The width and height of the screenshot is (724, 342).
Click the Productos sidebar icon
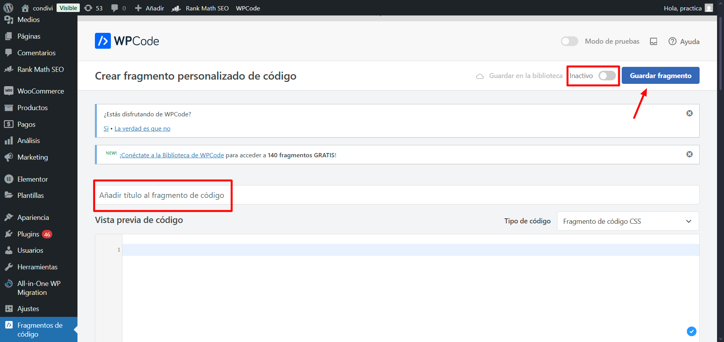pos(9,108)
